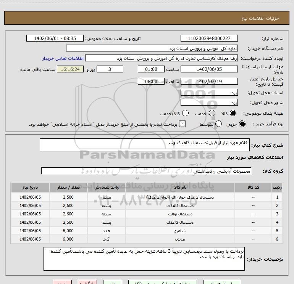Click the public announcement date field 1402/06/01 - 08:35
Image resolution: width=294 pixels, height=284 pixels.
tap(55, 39)
